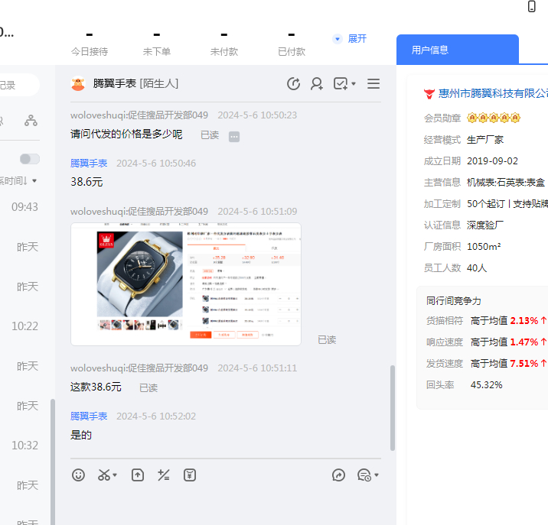Expand the 展开 stats toggle
548x525 pixels.
pos(350,38)
